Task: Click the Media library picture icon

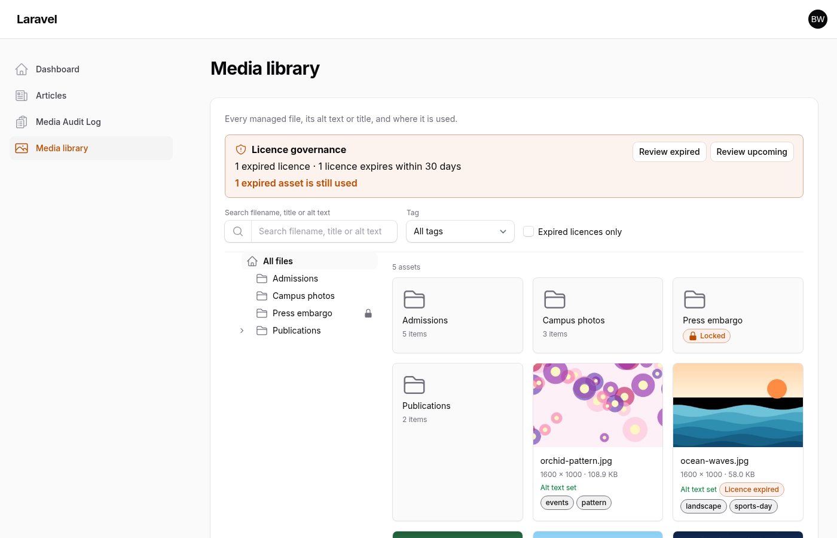Action: [22, 148]
